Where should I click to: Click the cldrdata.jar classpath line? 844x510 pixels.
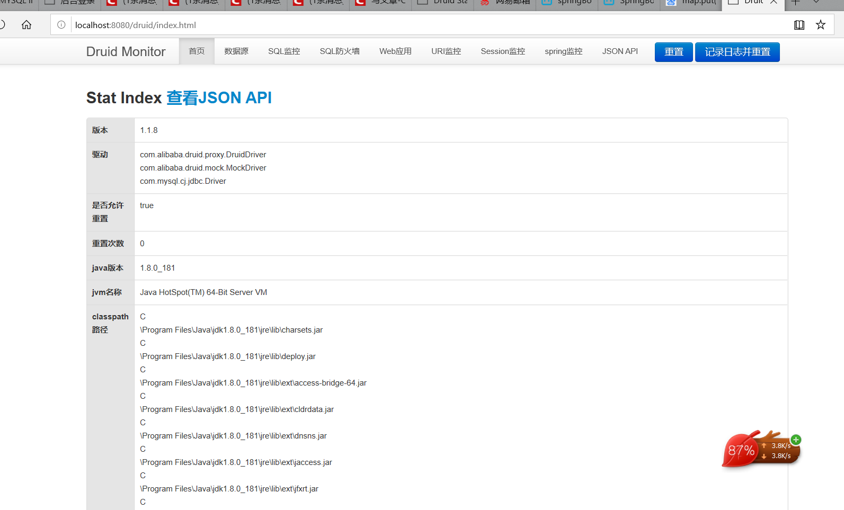(x=237, y=409)
